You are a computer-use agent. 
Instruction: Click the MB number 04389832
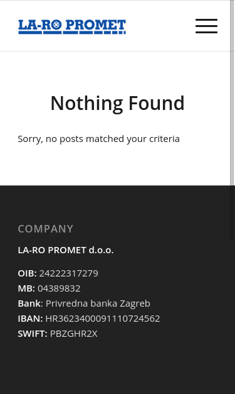59,288
